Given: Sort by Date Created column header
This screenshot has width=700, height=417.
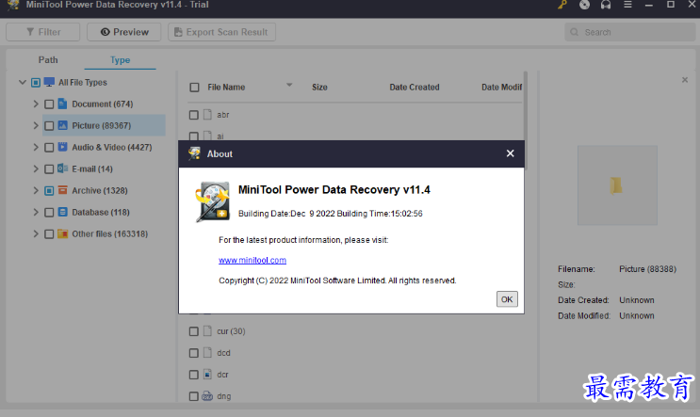Looking at the screenshot, I should (415, 88).
